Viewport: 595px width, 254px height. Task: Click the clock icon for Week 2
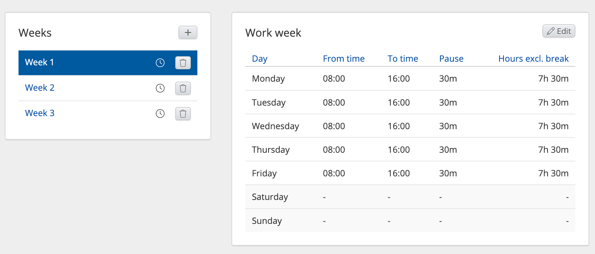[x=160, y=88]
